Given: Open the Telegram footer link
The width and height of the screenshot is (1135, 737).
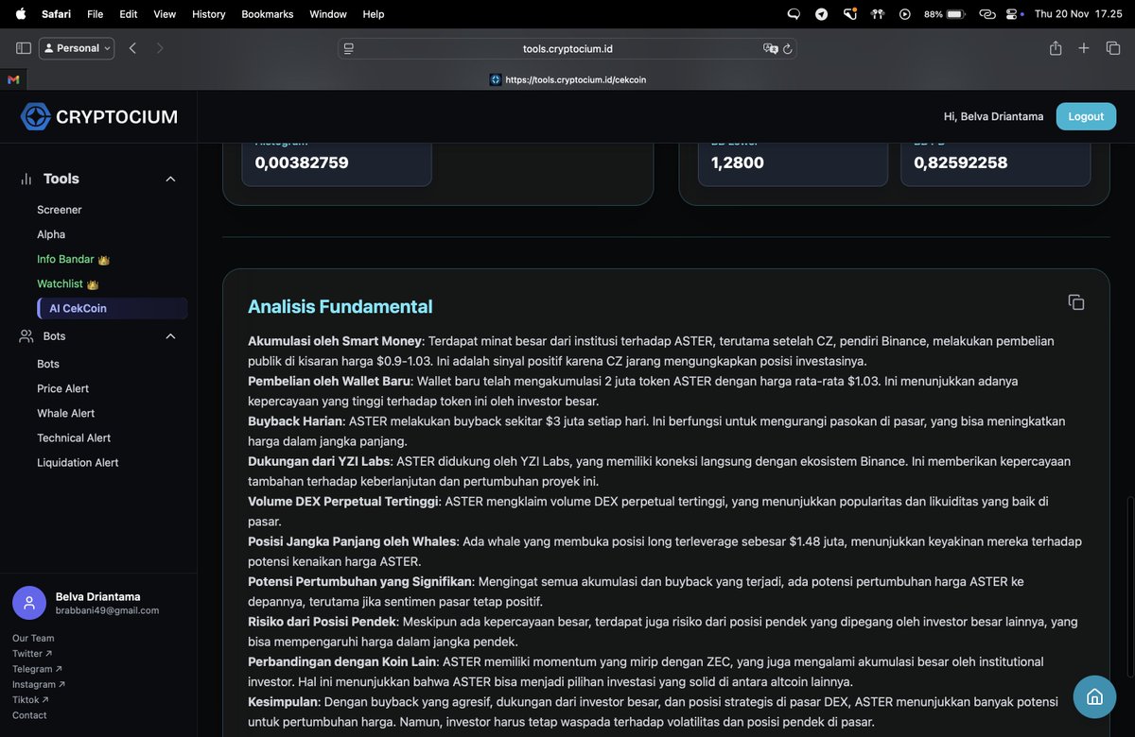Looking at the screenshot, I should [x=37, y=669].
